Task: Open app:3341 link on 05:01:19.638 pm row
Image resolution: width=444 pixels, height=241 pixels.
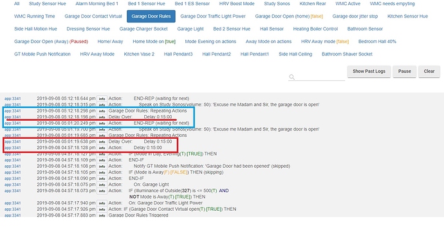Action: (12, 142)
